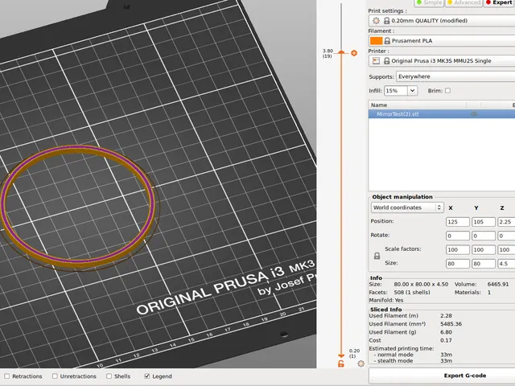Click the Used Filament (g) value 6.80
The width and height of the screenshot is (515, 386).
[446, 332]
